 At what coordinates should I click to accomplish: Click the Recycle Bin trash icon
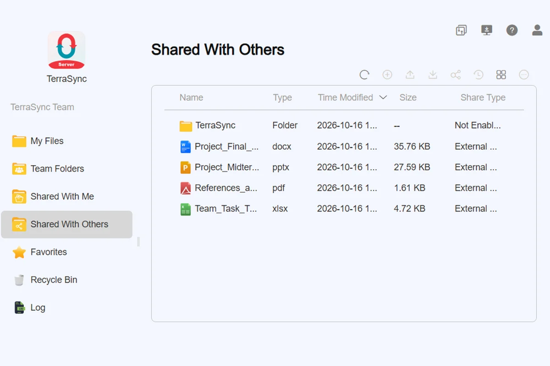(19, 280)
